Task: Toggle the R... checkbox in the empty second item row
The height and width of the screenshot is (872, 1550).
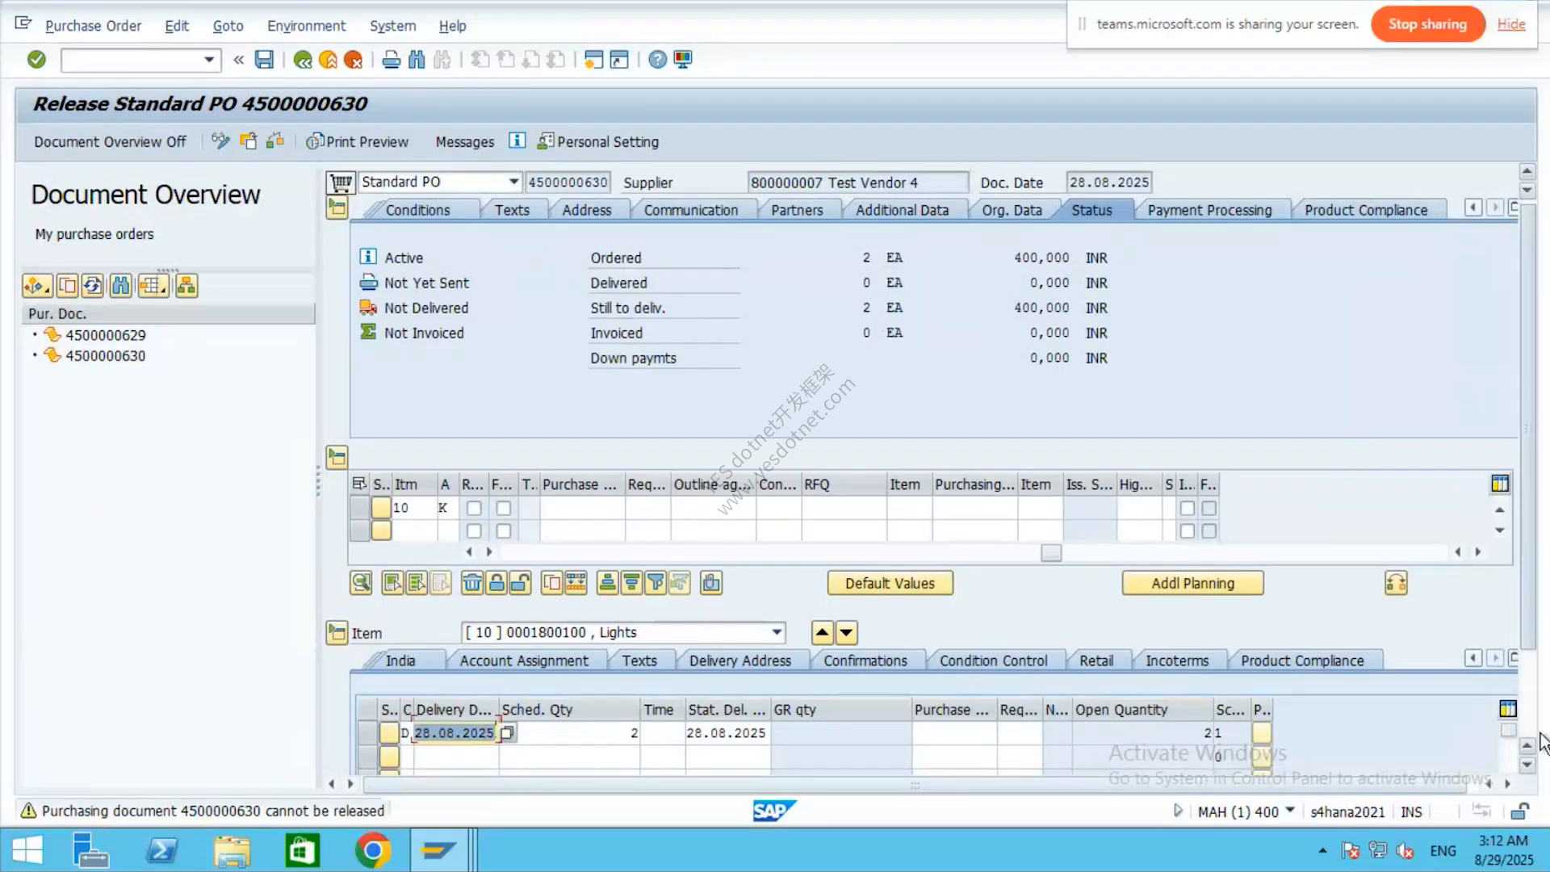Action: (474, 530)
